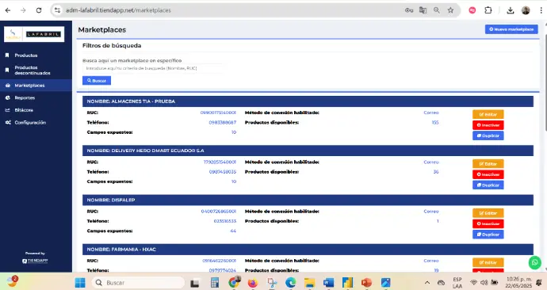The width and height of the screenshot is (547, 290).
Task: Go forward in the browser
Action: 23,10
